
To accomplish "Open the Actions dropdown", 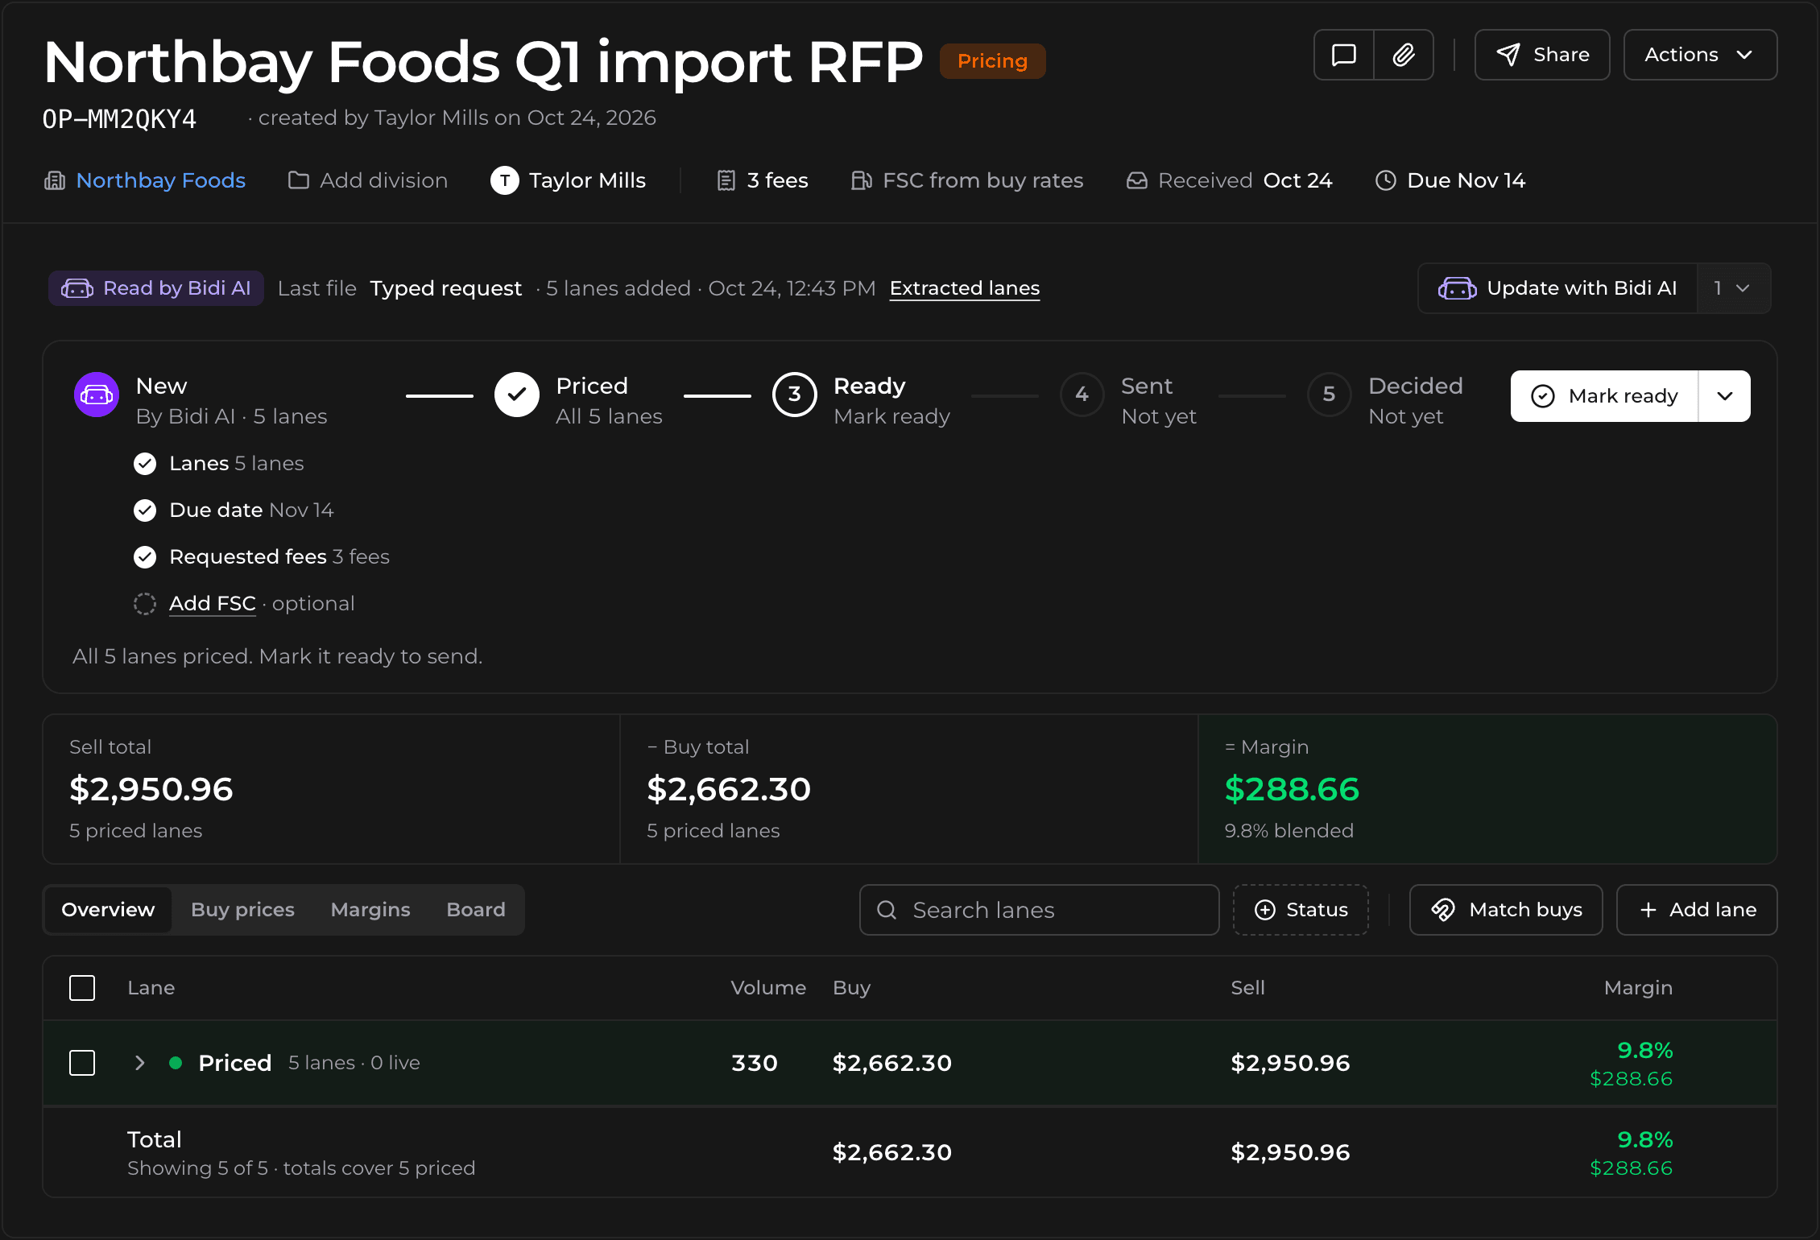I will click(1700, 55).
